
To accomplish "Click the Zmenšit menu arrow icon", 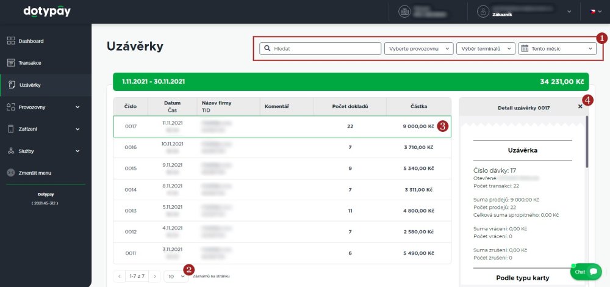I will point(11,173).
